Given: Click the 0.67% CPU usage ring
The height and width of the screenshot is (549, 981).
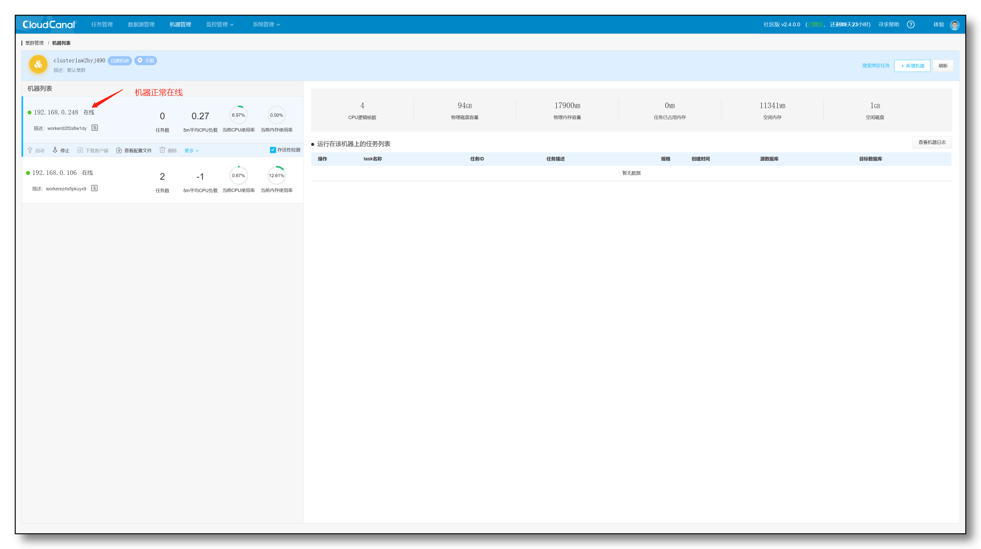Looking at the screenshot, I should [x=238, y=175].
